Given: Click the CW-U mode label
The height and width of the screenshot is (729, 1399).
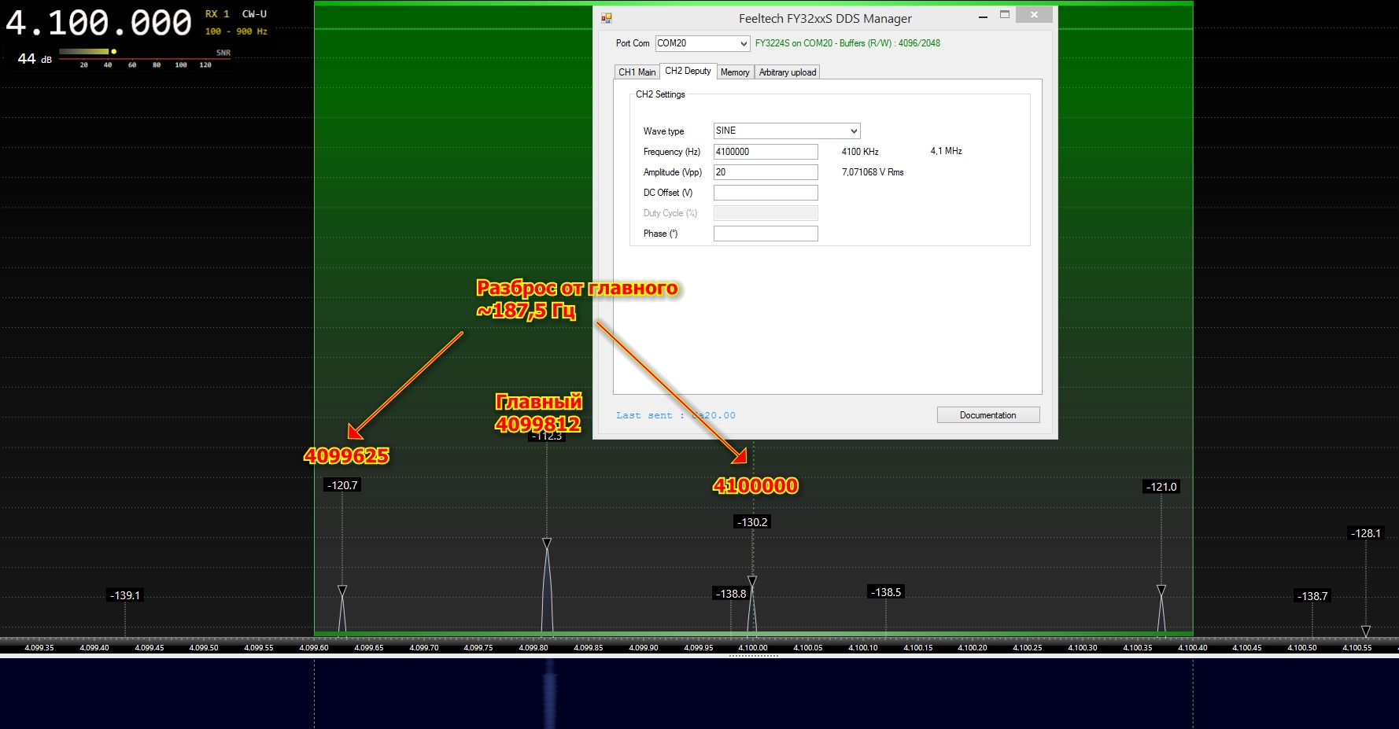Looking at the screenshot, I should click(x=254, y=14).
